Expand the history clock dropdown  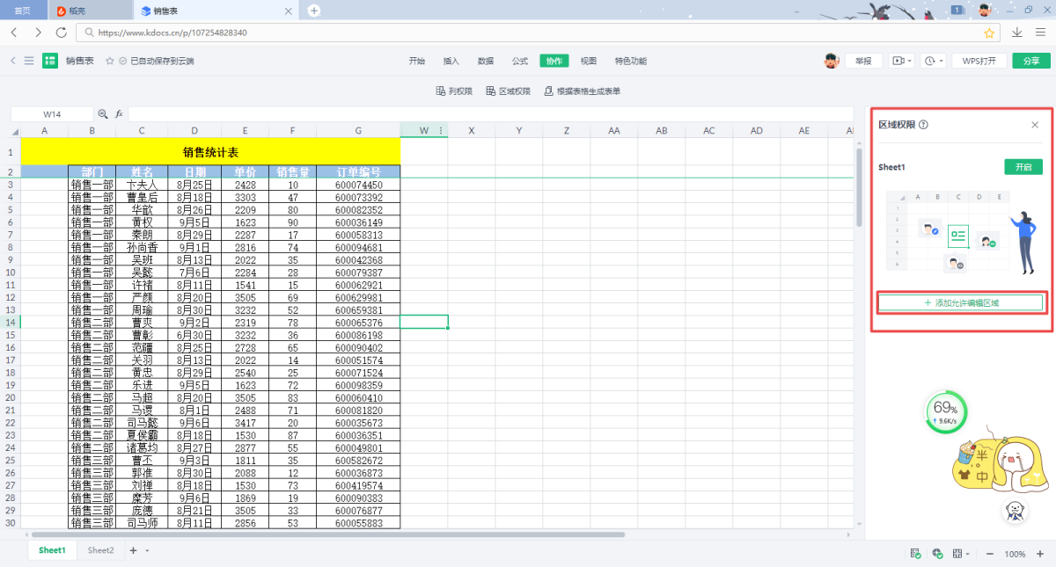934,61
